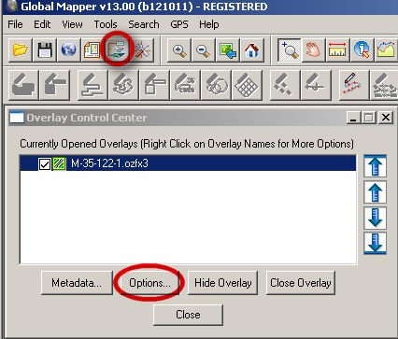Click the Global Mapper v13.00 title bar text
398x339 pixels.
click(144, 7)
